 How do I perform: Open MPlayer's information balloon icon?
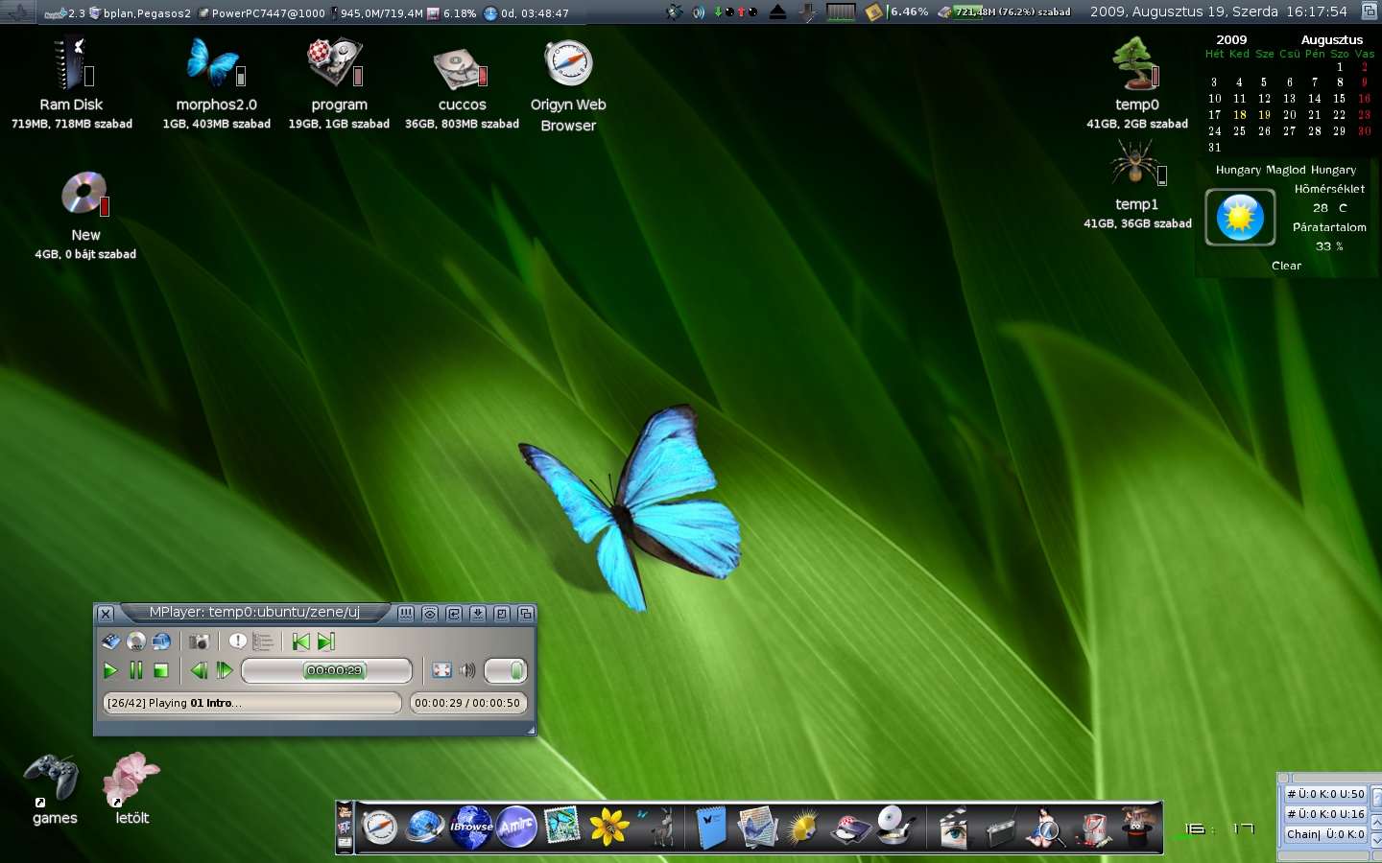click(238, 641)
